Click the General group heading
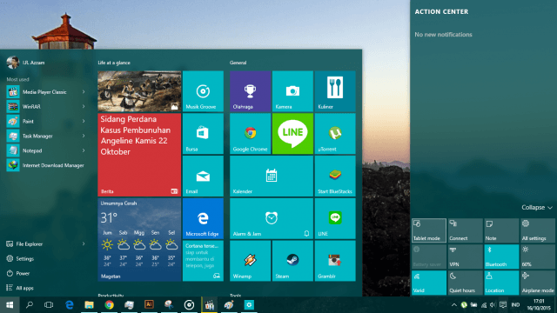 click(238, 63)
